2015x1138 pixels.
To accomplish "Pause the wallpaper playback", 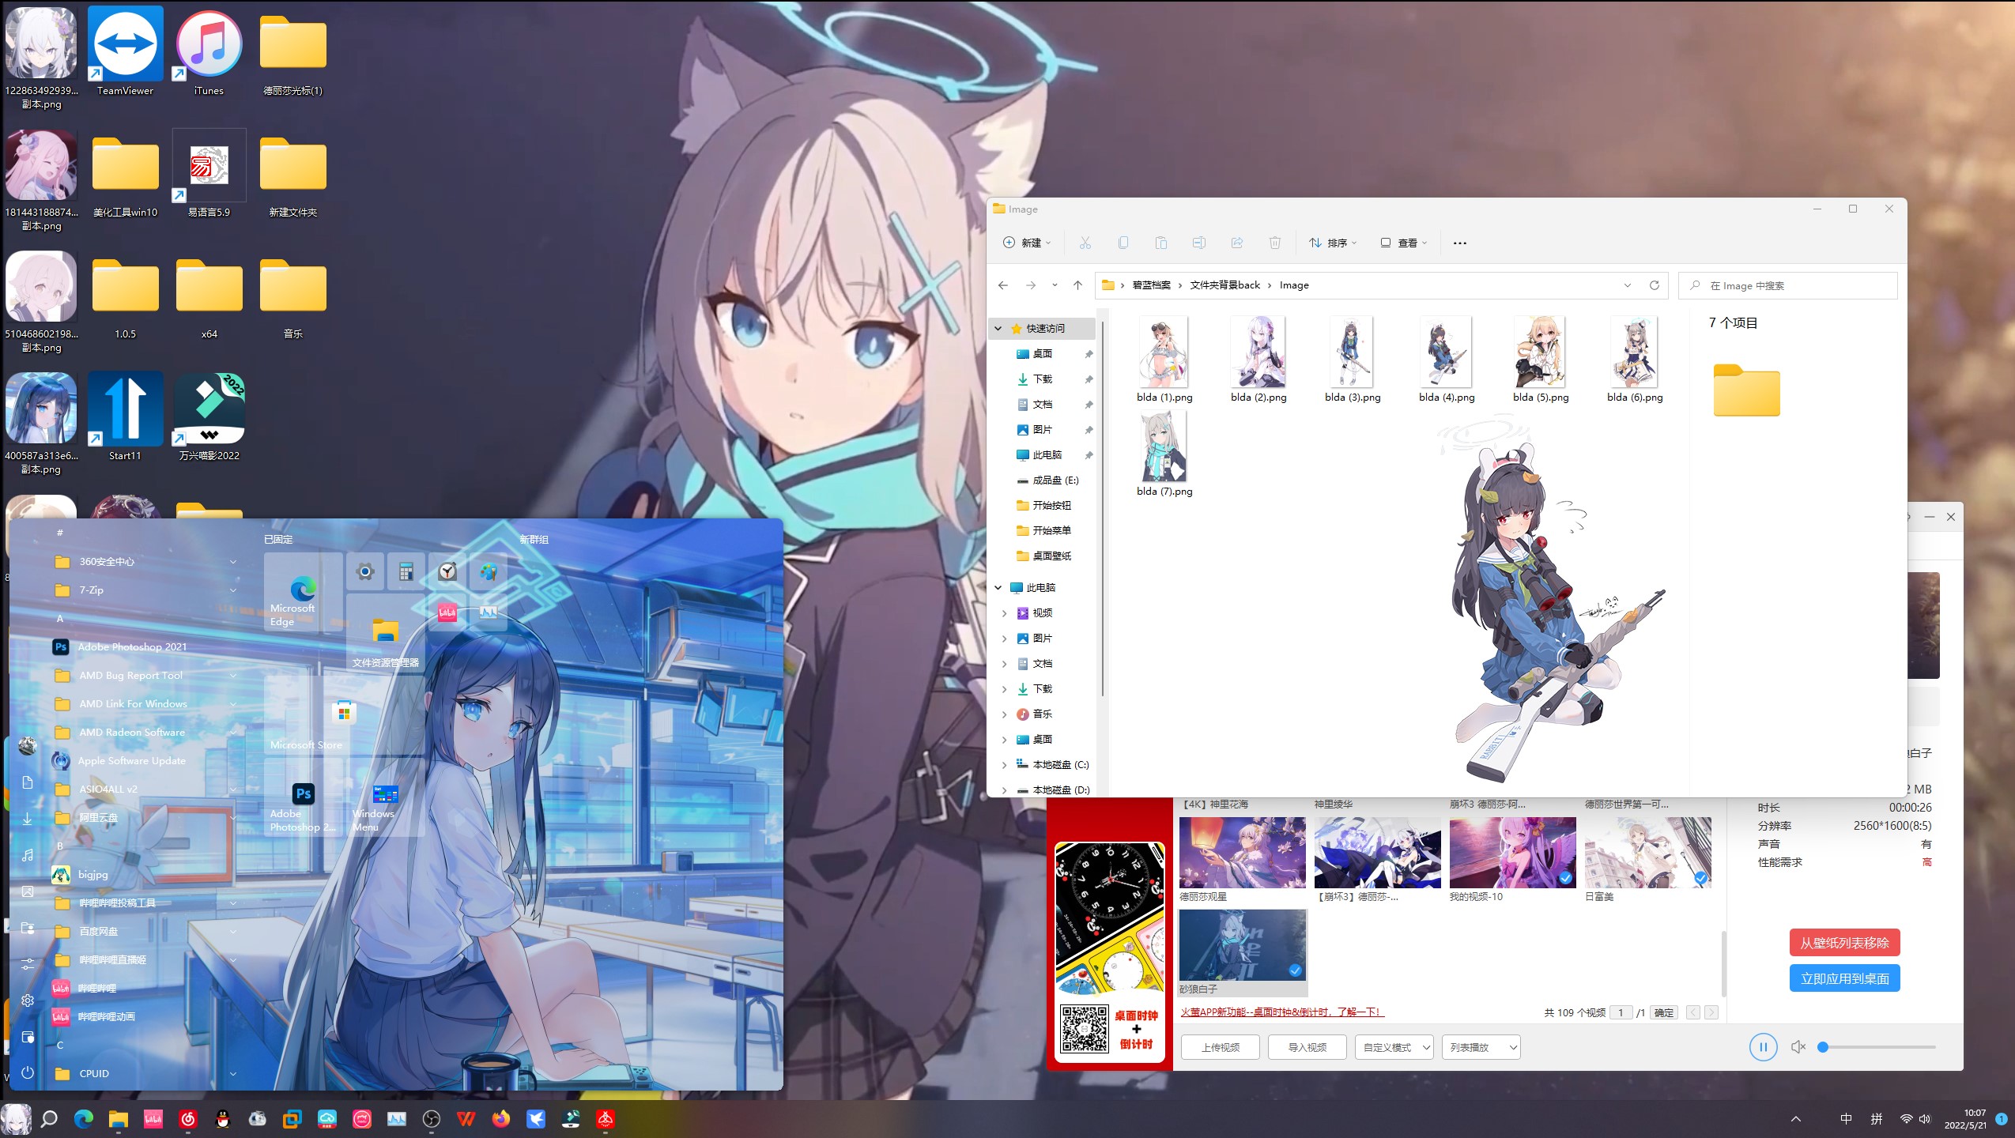I will pos(1763,1047).
